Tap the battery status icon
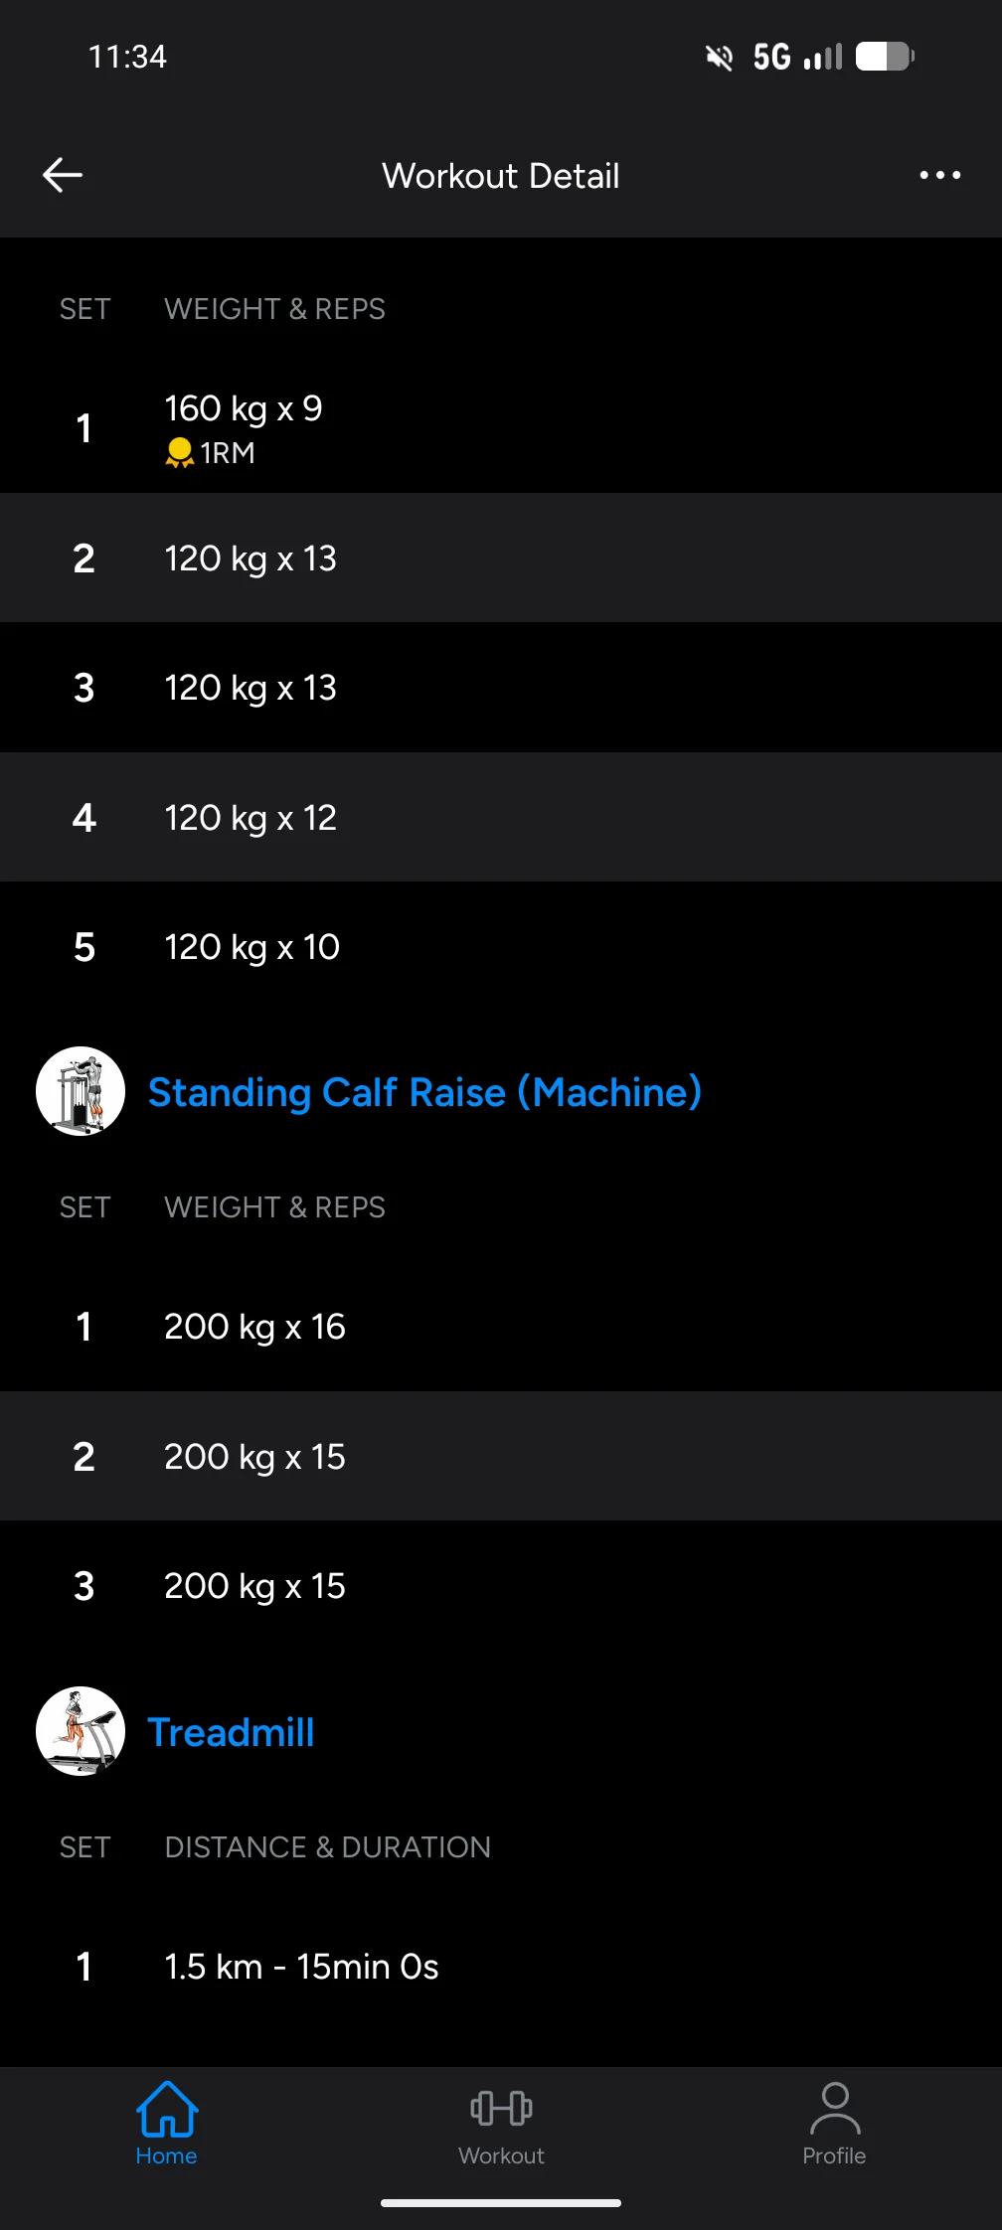 (885, 57)
